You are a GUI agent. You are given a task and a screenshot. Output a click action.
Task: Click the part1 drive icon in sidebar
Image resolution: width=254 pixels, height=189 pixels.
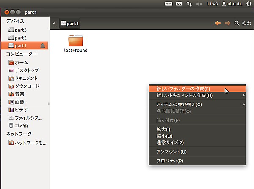pos(11,46)
